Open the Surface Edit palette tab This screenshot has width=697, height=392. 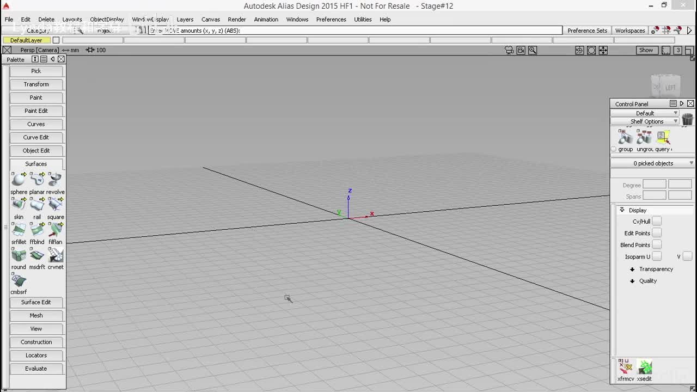[x=36, y=302]
